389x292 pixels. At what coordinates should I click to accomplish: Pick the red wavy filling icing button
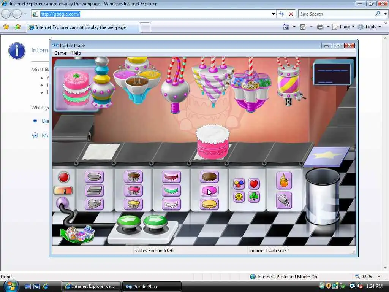[171, 177]
